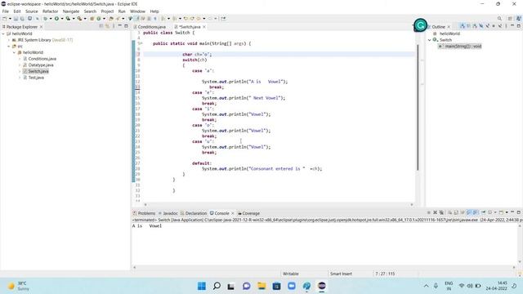Open the File menu
Viewport: 523px width, 294px height.
[6, 11]
